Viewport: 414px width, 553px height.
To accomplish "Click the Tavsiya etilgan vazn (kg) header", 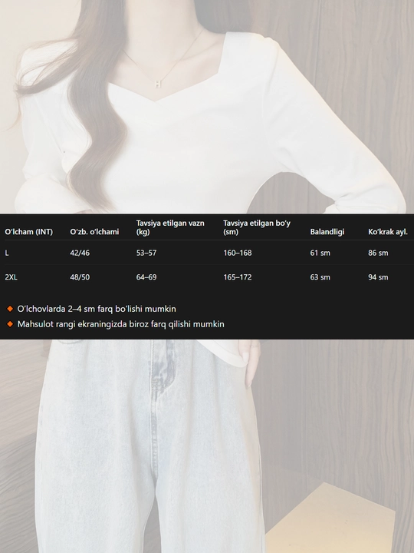I will tap(170, 227).
